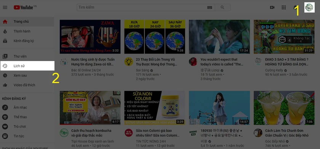Click the gaming icon for Trò chơi
Screen dimensions: 320x149
click(x=5, y=127)
